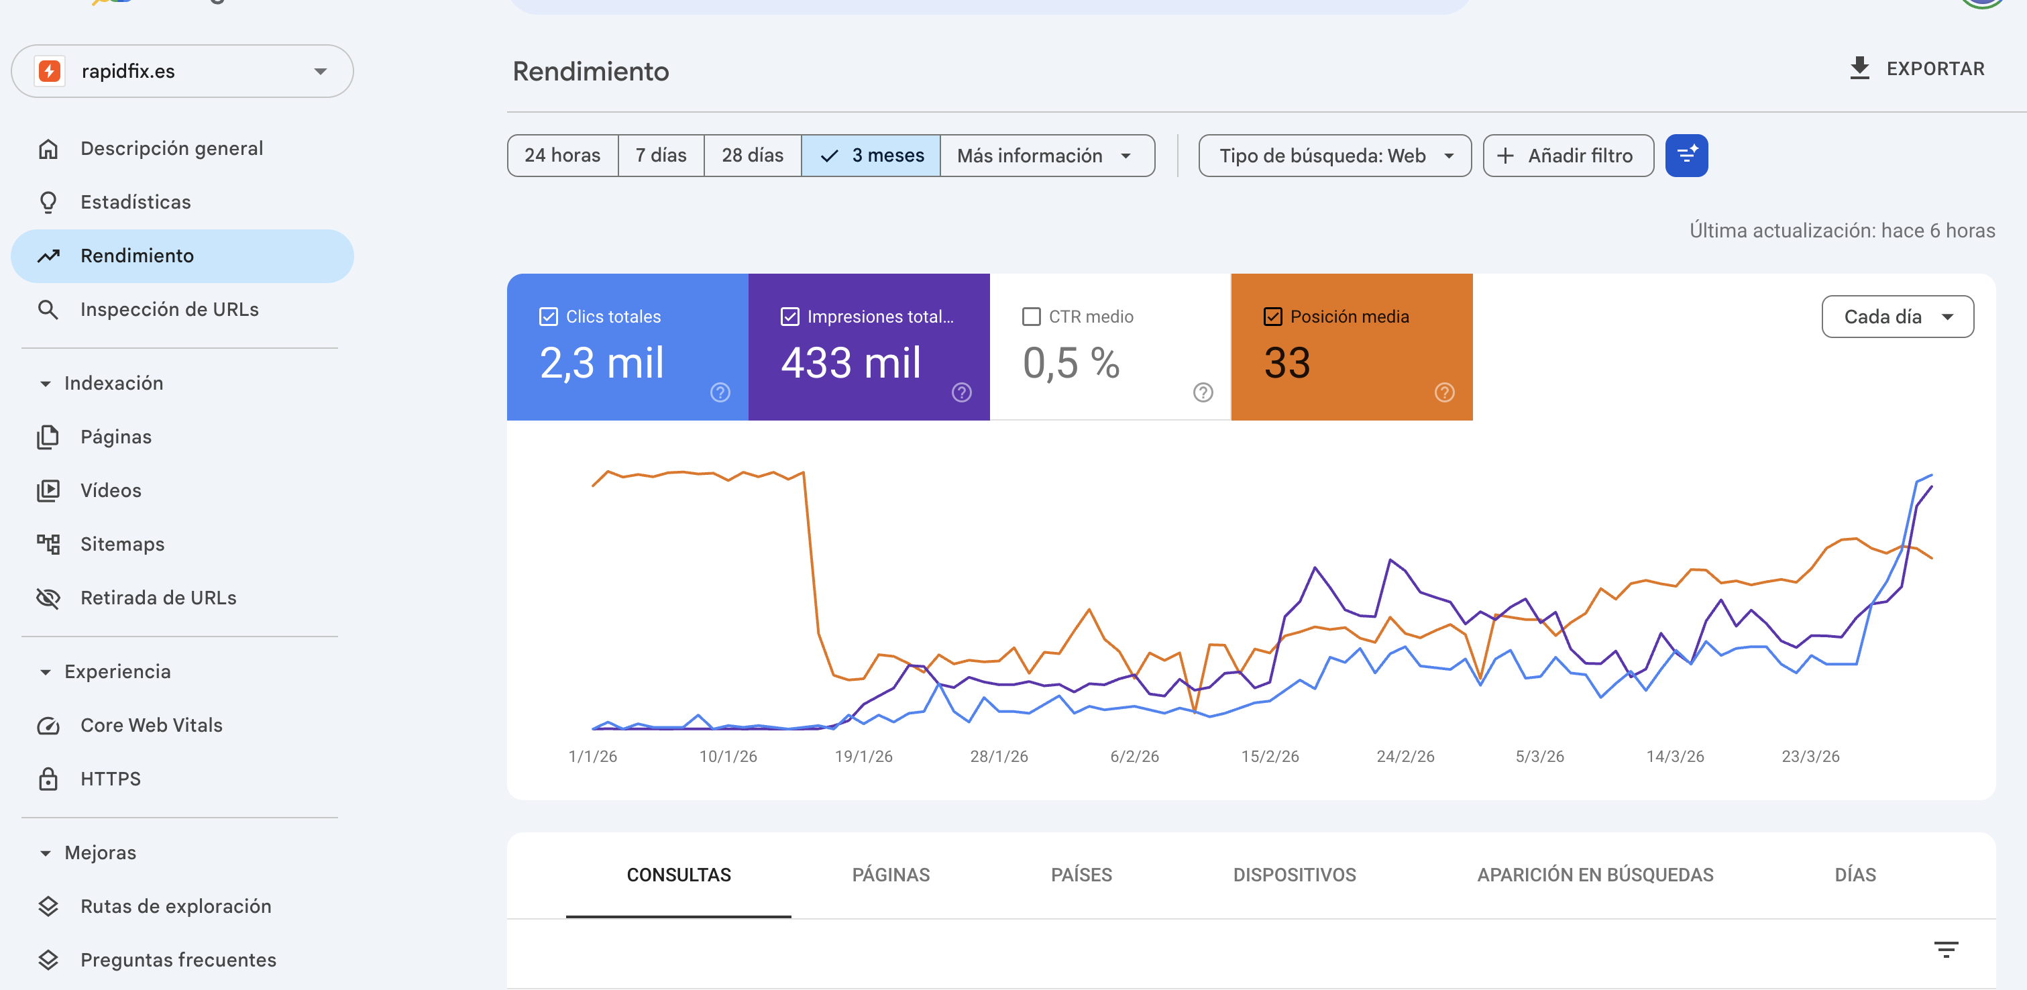Uncheck the Clics totales checkbox
This screenshot has height=990, width=2027.
point(549,317)
